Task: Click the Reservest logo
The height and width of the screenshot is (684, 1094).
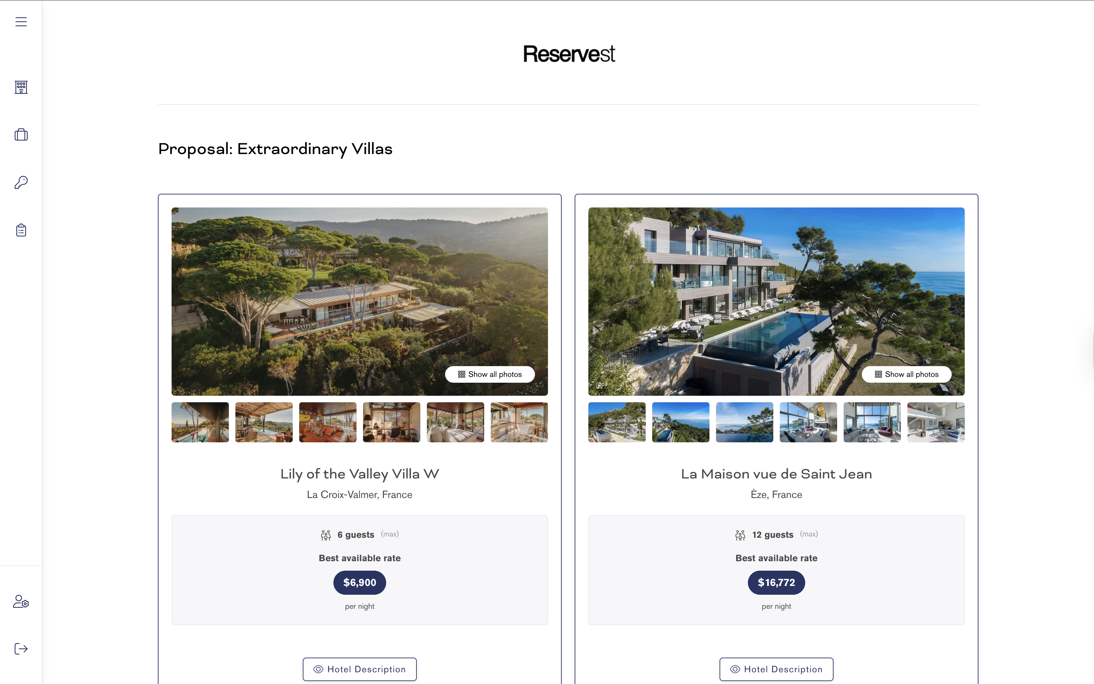Action: point(569,54)
